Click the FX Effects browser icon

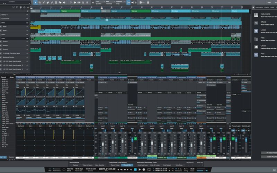click(256, 23)
